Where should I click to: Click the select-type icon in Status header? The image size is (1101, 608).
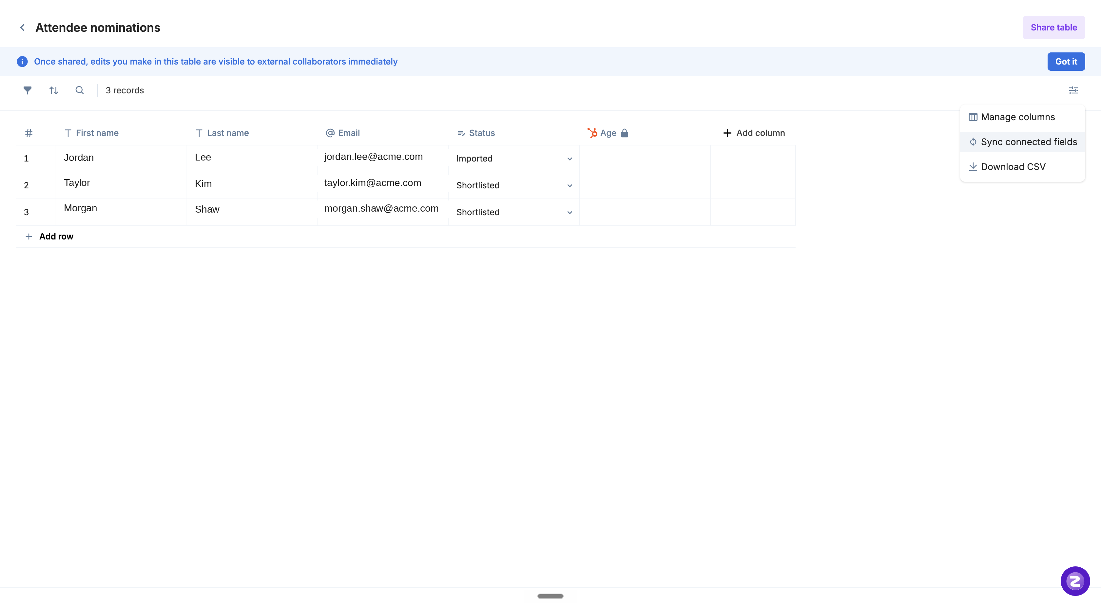click(461, 133)
